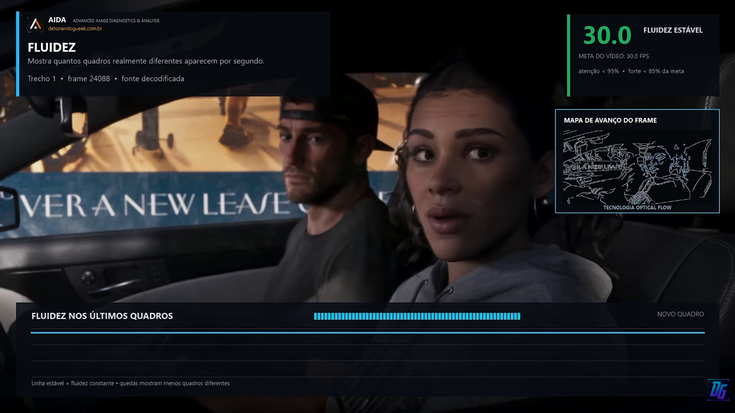Click the FLUIDEZ NOS ÚLTIMOS QUADROS heading

coord(102,316)
